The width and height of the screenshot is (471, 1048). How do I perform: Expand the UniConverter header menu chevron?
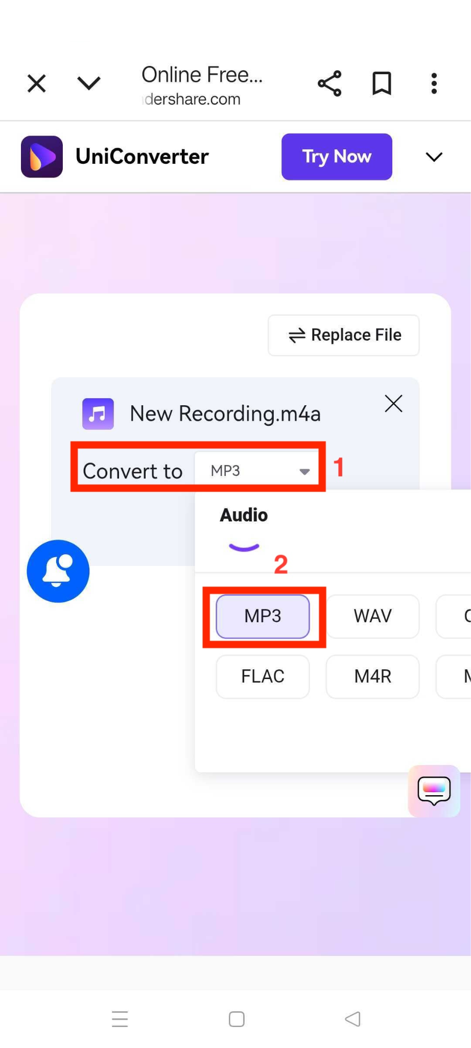pyautogui.click(x=434, y=157)
